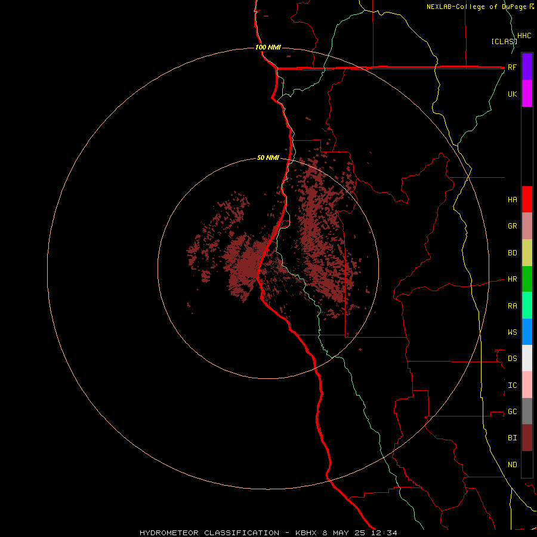The width and height of the screenshot is (537, 537).
Task: Click the "GR" legend label
Action: coord(512,226)
